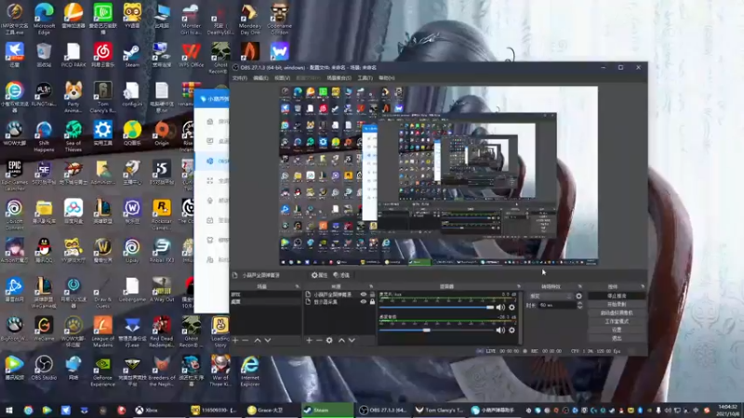
Task: Add a new source with plus icon
Action: (x=309, y=340)
